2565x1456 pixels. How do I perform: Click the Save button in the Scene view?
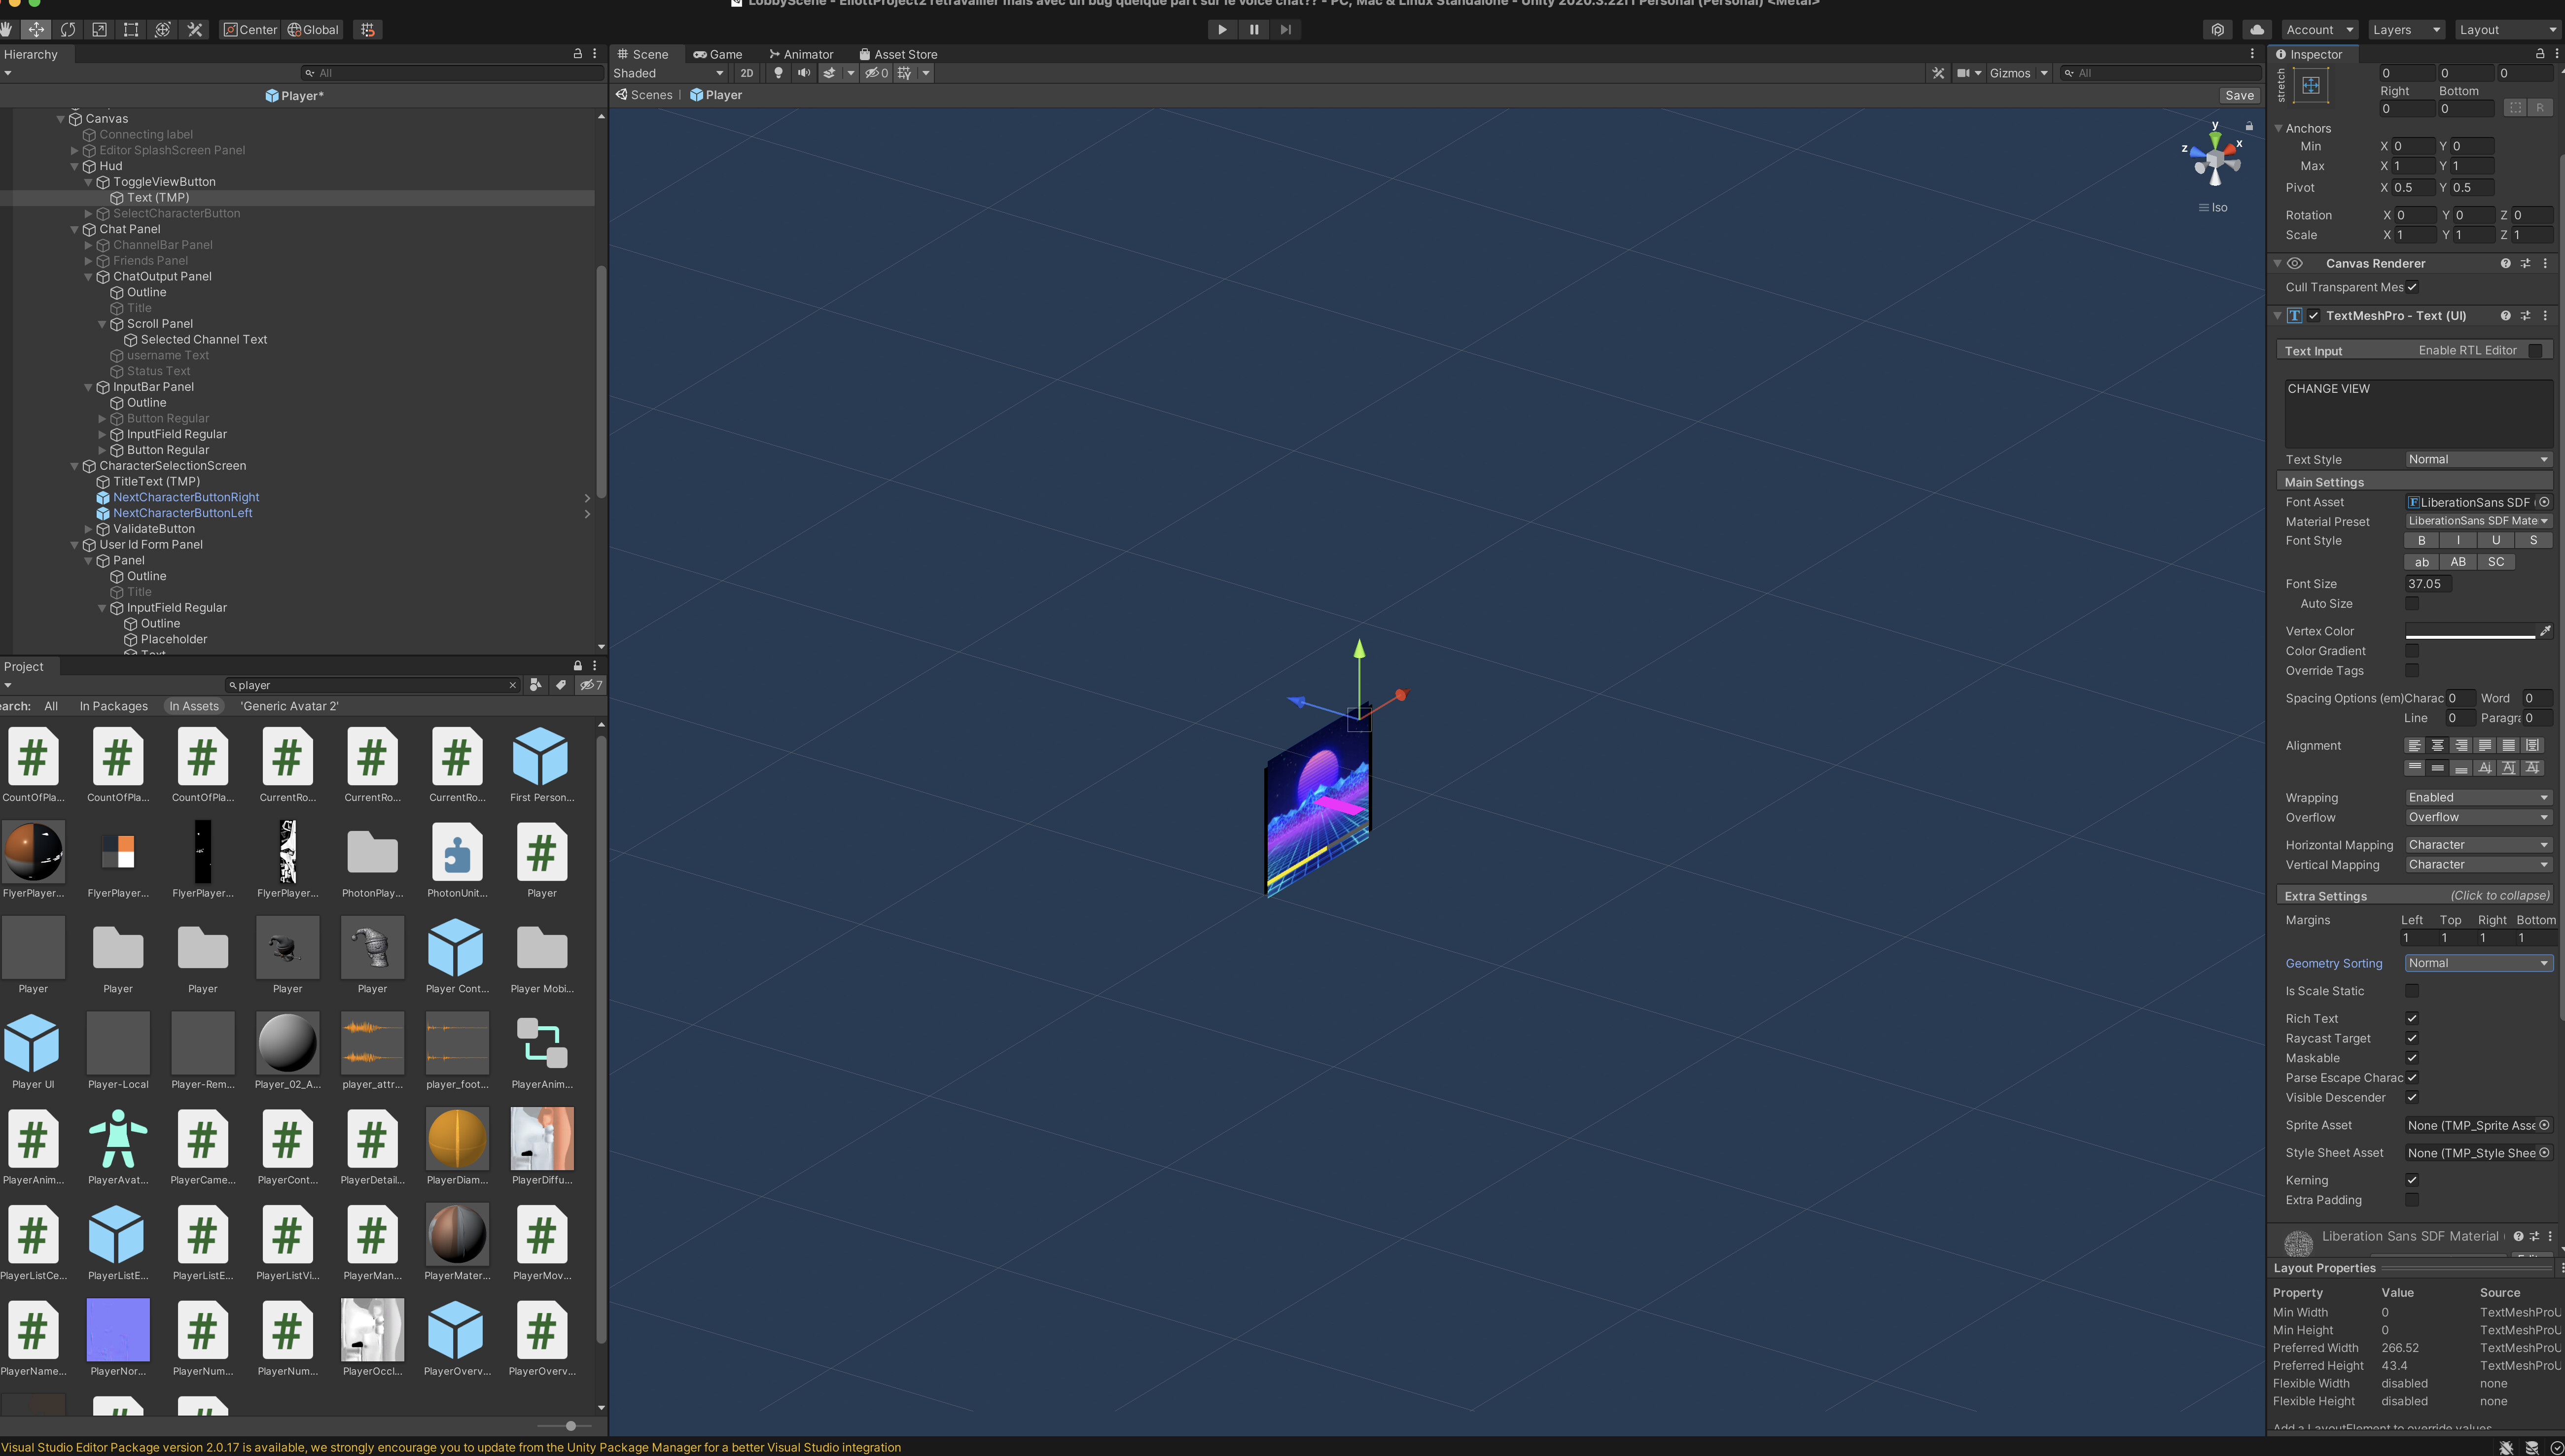[x=2239, y=95]
